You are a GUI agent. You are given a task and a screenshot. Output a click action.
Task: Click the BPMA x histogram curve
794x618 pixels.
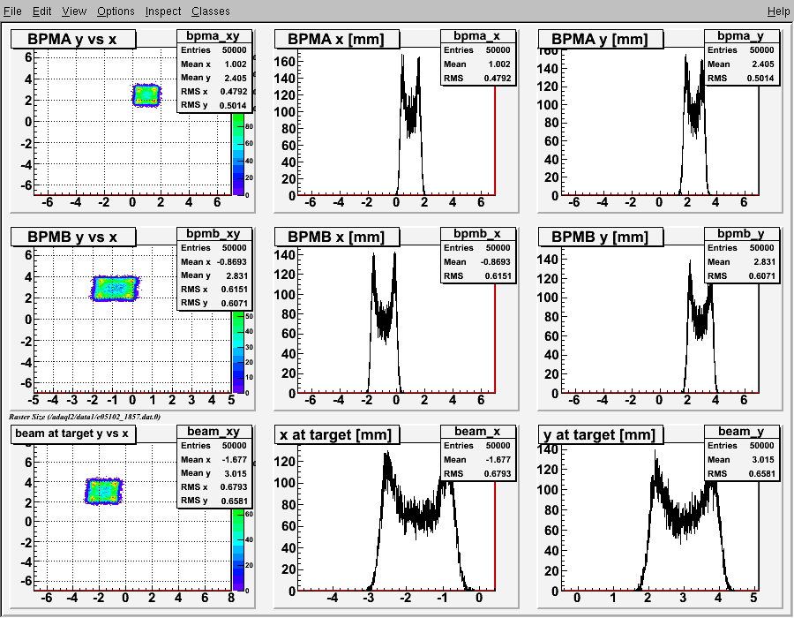point(410,117)
